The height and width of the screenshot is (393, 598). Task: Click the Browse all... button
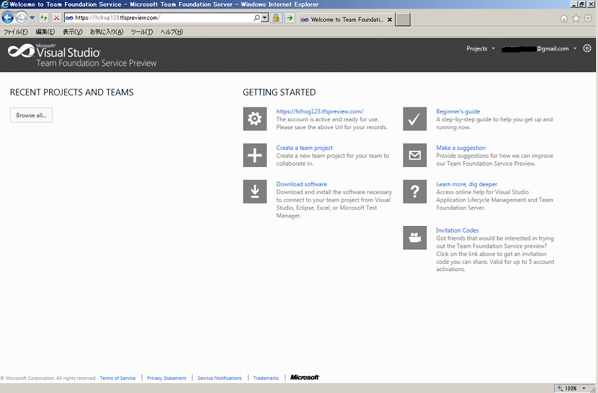coord(31,115)
